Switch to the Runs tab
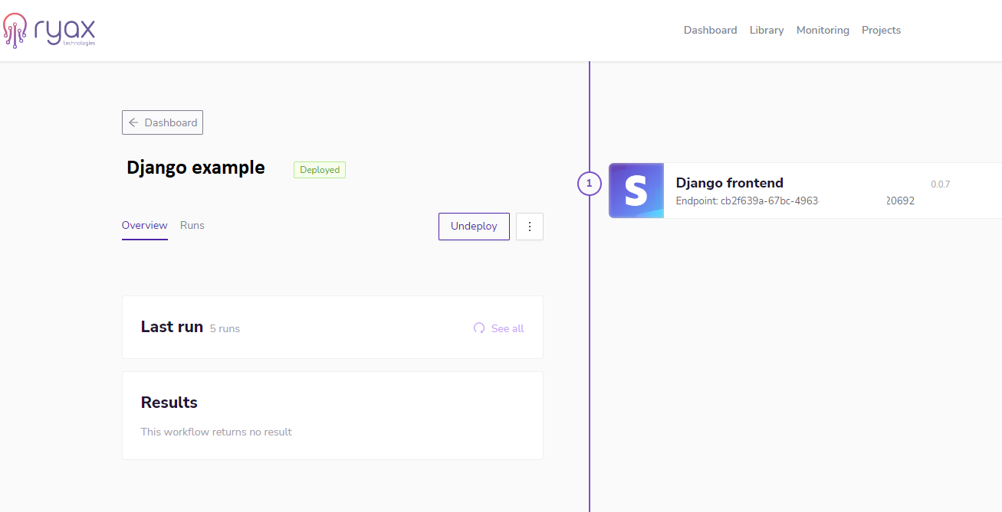The image size is (1002, 512). (x=192, y=225)
